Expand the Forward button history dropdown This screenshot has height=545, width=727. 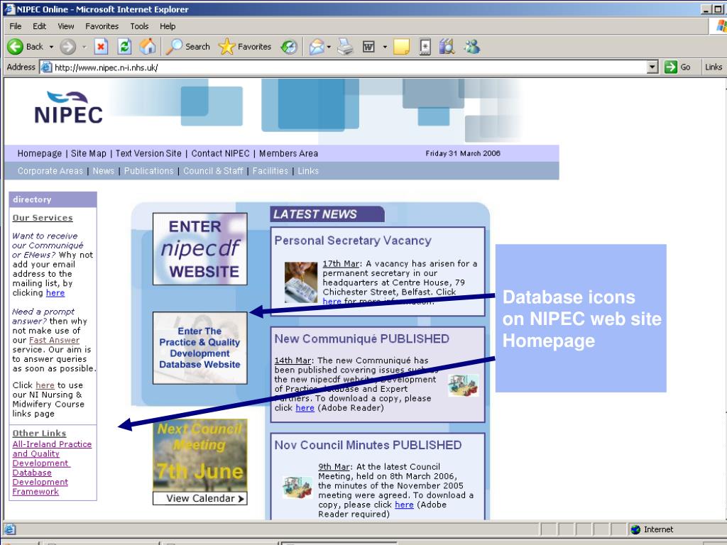[x=84, y=47]
